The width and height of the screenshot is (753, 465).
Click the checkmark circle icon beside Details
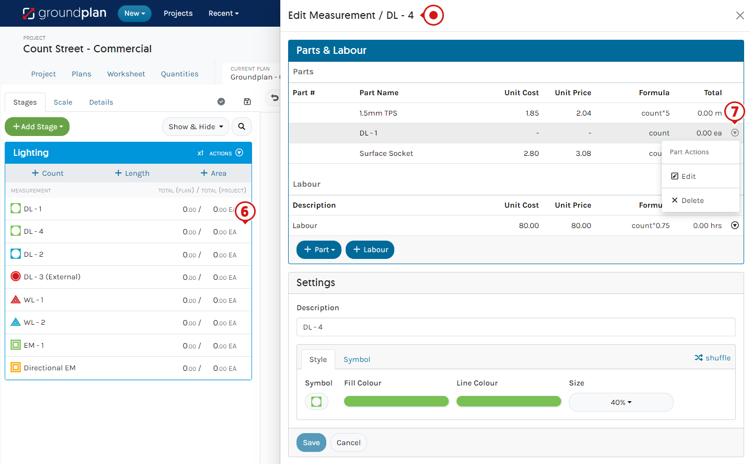click(x=221, y=102)
